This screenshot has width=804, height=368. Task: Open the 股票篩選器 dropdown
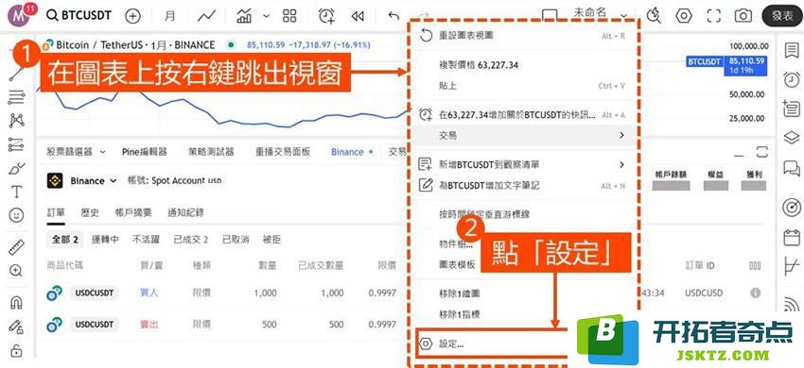(x=76, y=152)
